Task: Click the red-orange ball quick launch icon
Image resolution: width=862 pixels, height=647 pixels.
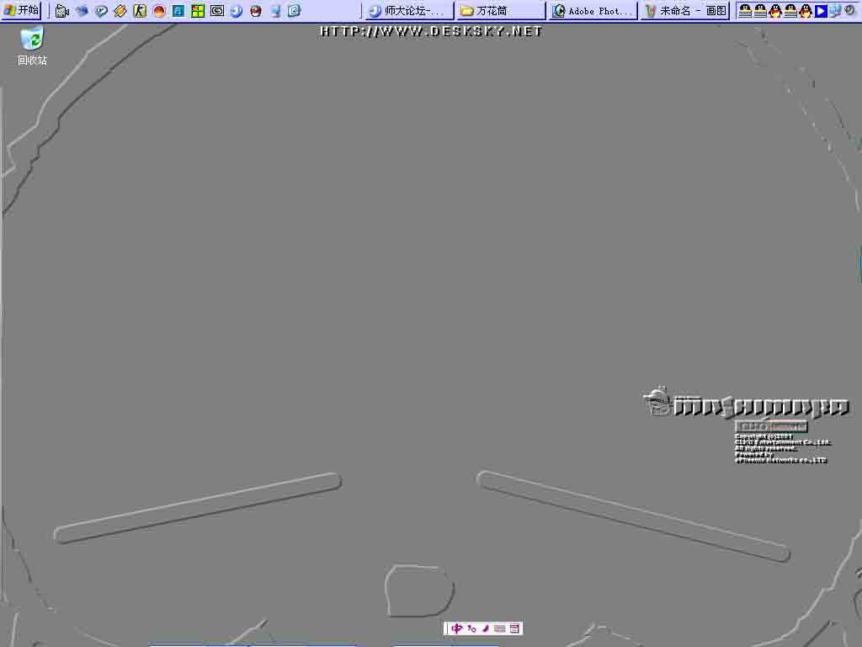Action: (x=159, y=11)
